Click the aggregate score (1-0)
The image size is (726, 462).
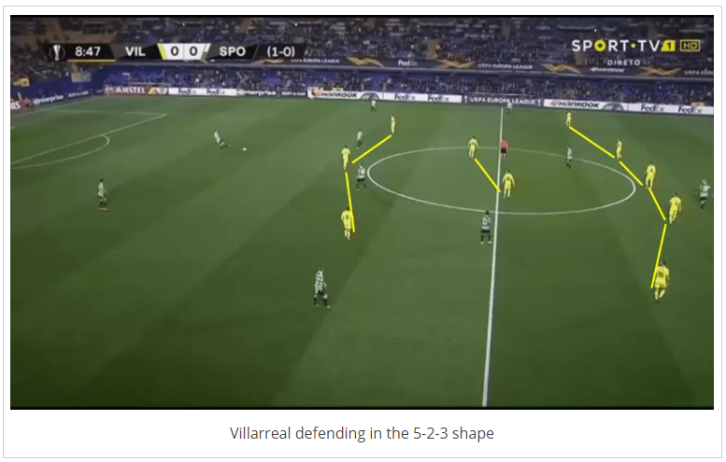click(280, 51)
